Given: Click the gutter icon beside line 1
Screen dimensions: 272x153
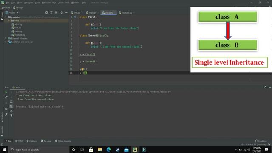Looking at the screenshot, I should (x=75, y=17).
